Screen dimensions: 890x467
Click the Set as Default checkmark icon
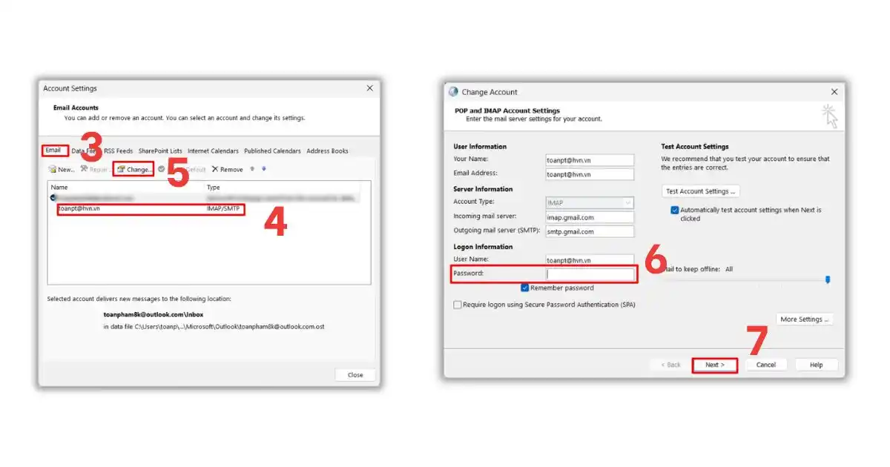(x=161, y=169)
